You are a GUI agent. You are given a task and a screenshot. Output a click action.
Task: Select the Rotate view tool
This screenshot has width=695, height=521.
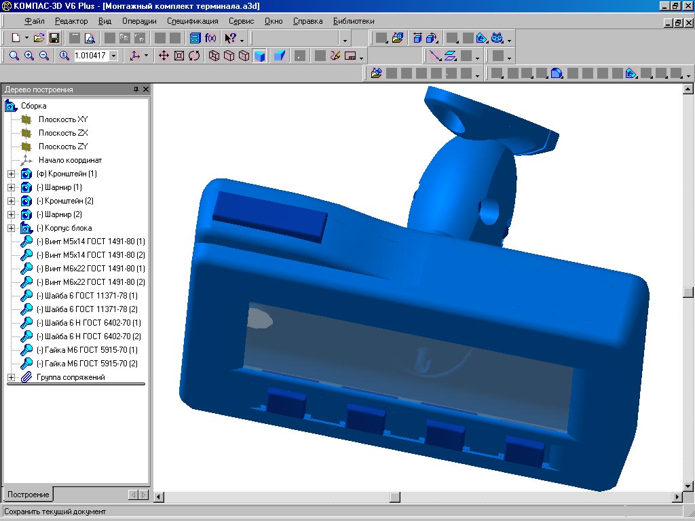point(194,56)
